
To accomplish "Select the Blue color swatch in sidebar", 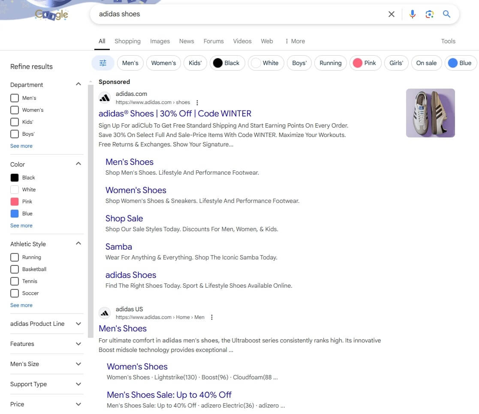I will (x=14, y=214).
